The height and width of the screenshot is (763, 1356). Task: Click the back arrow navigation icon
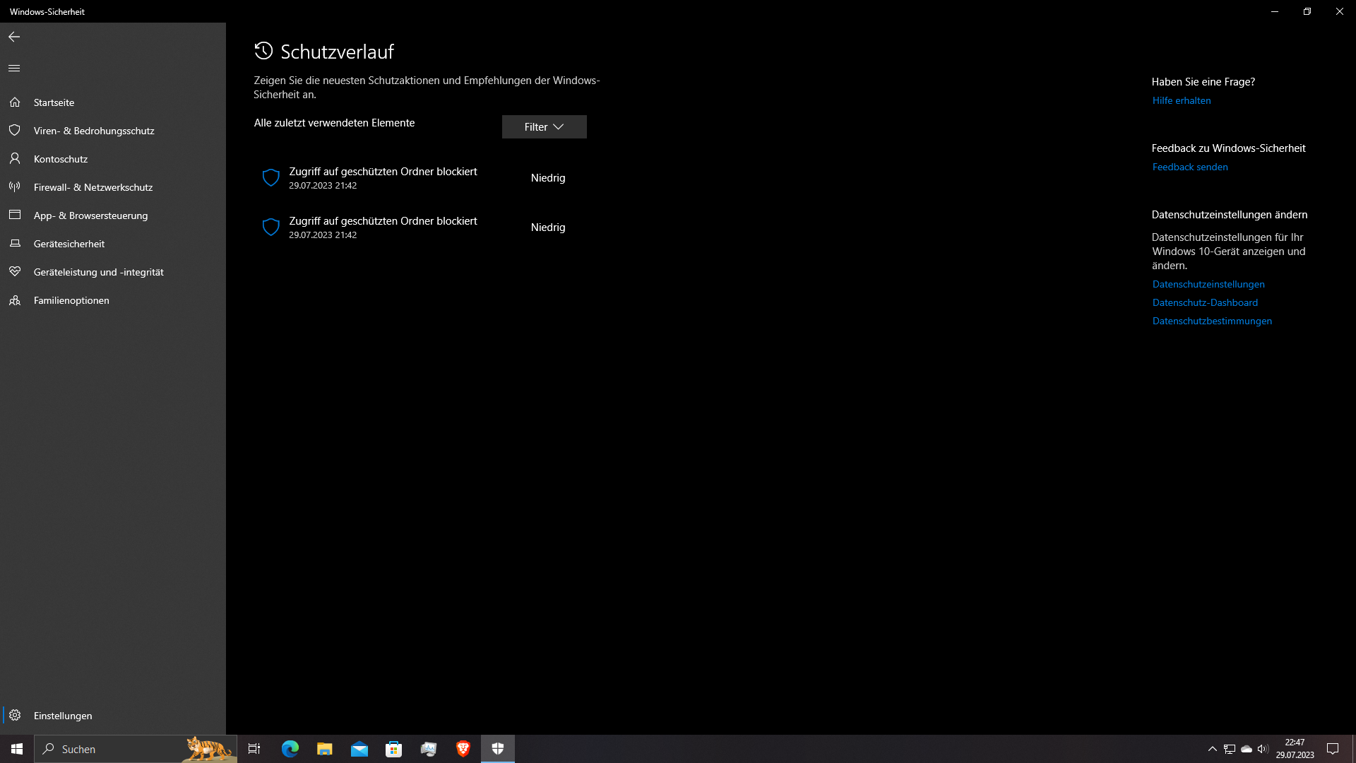[x=14, y=37]
